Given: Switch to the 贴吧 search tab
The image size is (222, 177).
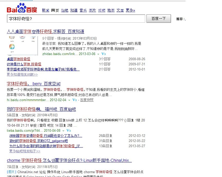Looking at the screenshot, I should pos(65,10).
